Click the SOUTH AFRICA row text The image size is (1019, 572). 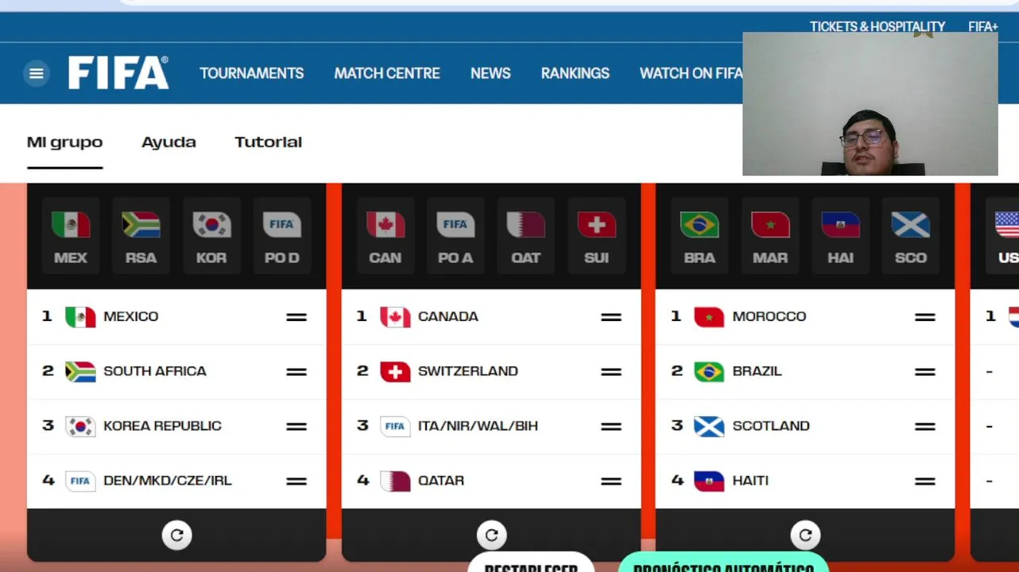coord(155,371)
